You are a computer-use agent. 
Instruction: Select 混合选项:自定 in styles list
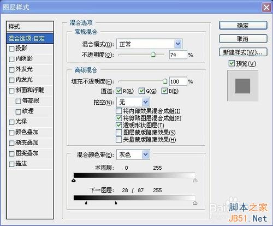coord(30,38)
